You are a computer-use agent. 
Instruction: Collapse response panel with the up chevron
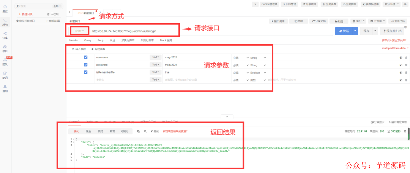[227, 116]
